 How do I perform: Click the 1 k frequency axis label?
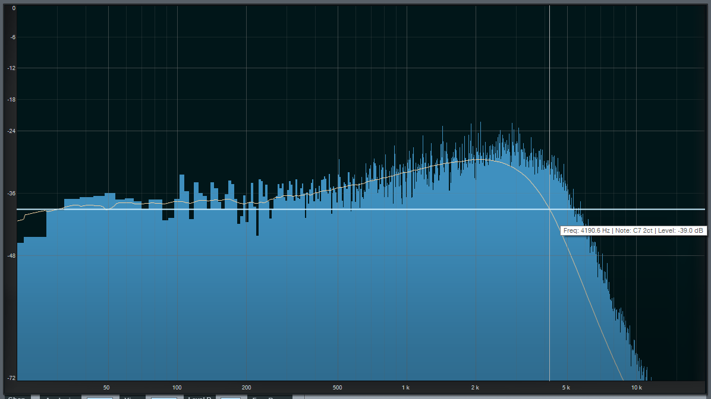(406, 388)
